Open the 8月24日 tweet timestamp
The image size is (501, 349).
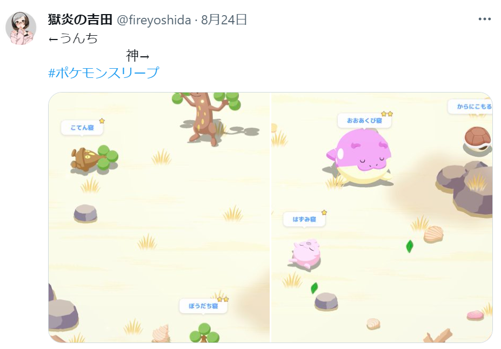(224, 20)
